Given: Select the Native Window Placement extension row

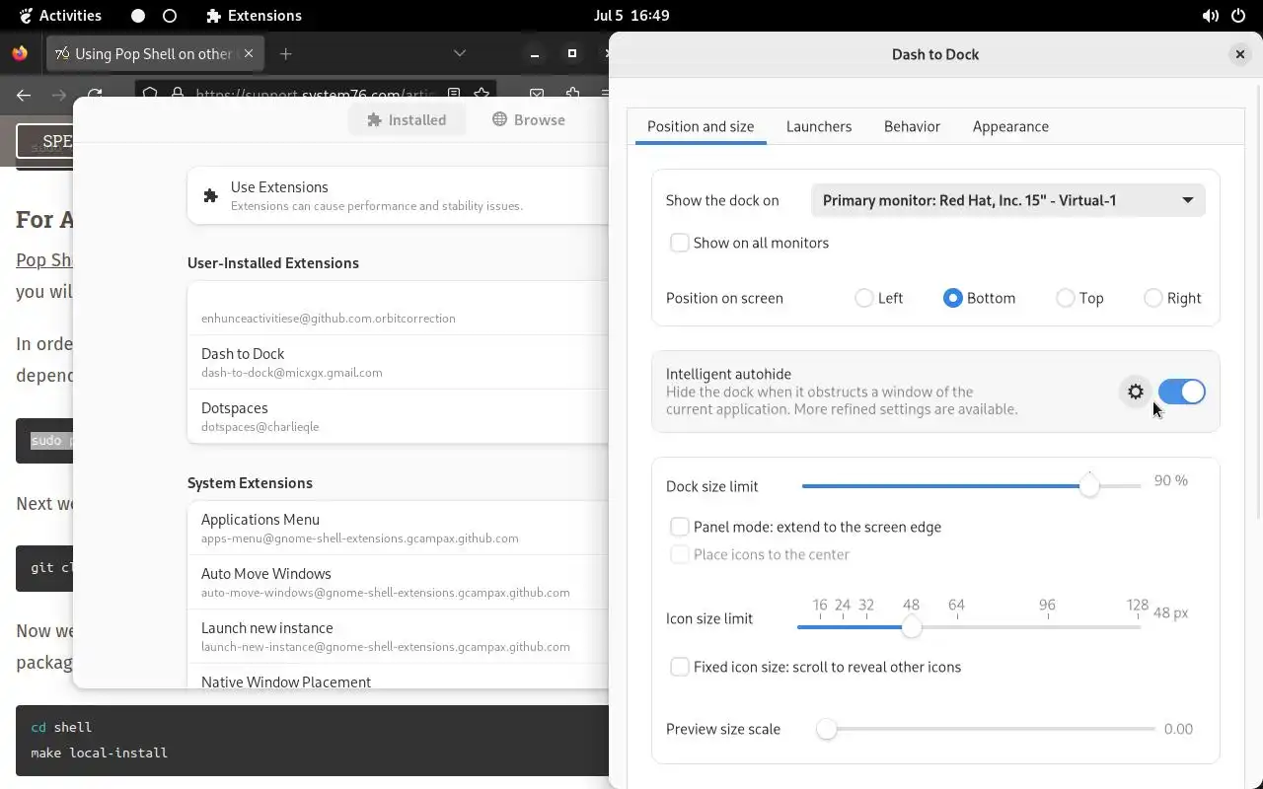Looking at the screenshot, I should point(398,677).
